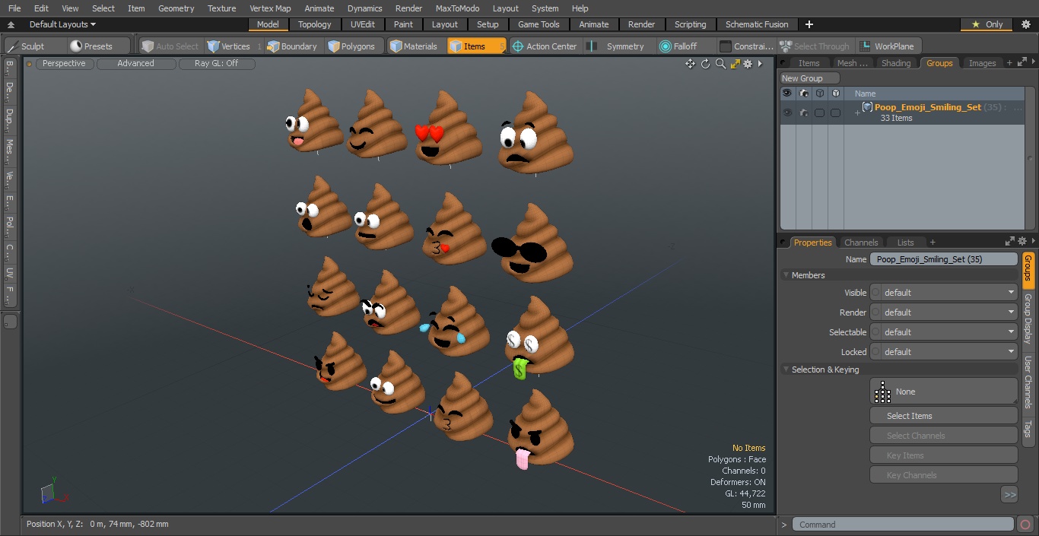Click the Advanced viewport style button
Viewport: 1039px width, 536px height.
[x=136, y=64]
